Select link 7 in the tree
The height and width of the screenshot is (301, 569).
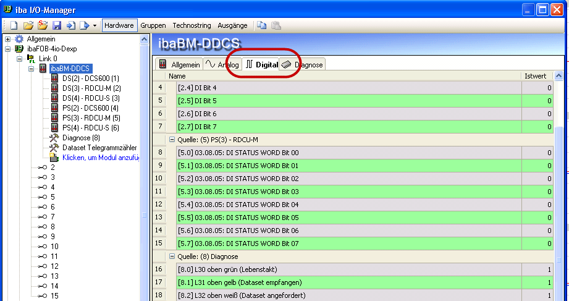pyautogui.click(x=53, y=217)
